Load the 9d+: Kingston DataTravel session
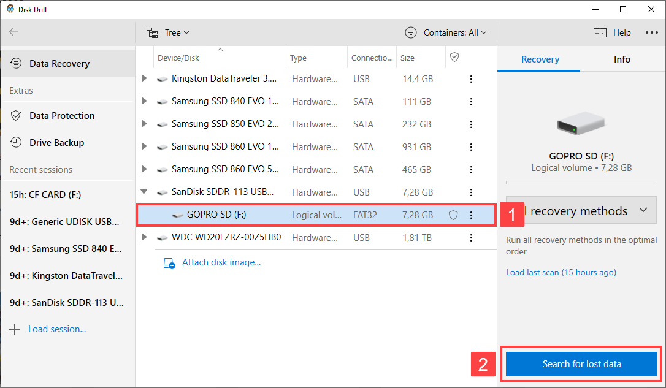666x388 pixels. tap(66, 276)
